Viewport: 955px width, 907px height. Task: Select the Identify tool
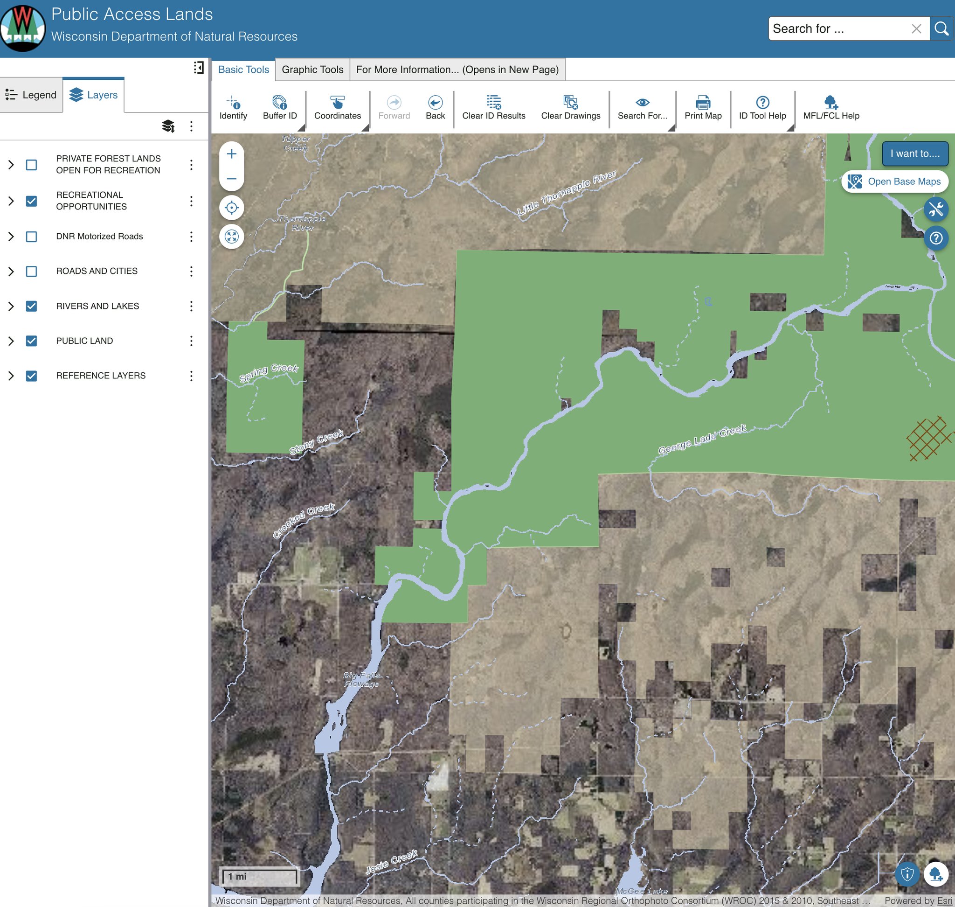233,107
